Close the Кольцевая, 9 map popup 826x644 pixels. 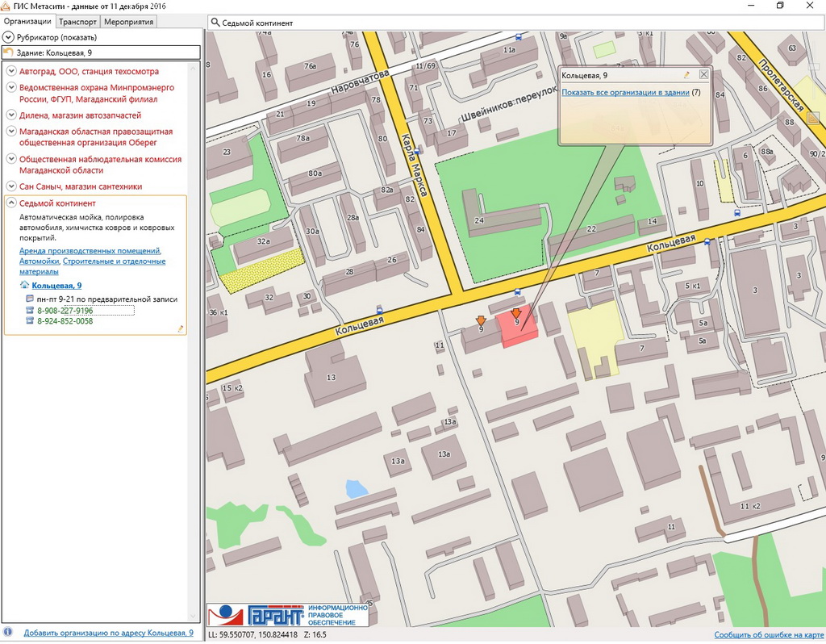click(703, 75)
